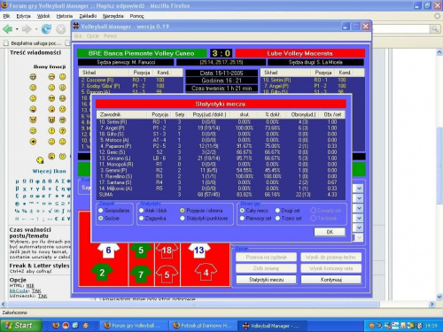Open the Firefox back history dropdown arrow
Image resolution: width=443 pixels, height=332 pixels.
click(17, 29)
